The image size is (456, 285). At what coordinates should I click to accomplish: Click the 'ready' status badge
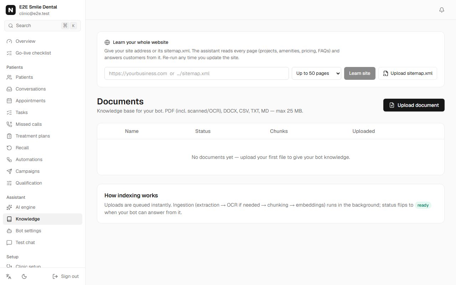[423, 205]
